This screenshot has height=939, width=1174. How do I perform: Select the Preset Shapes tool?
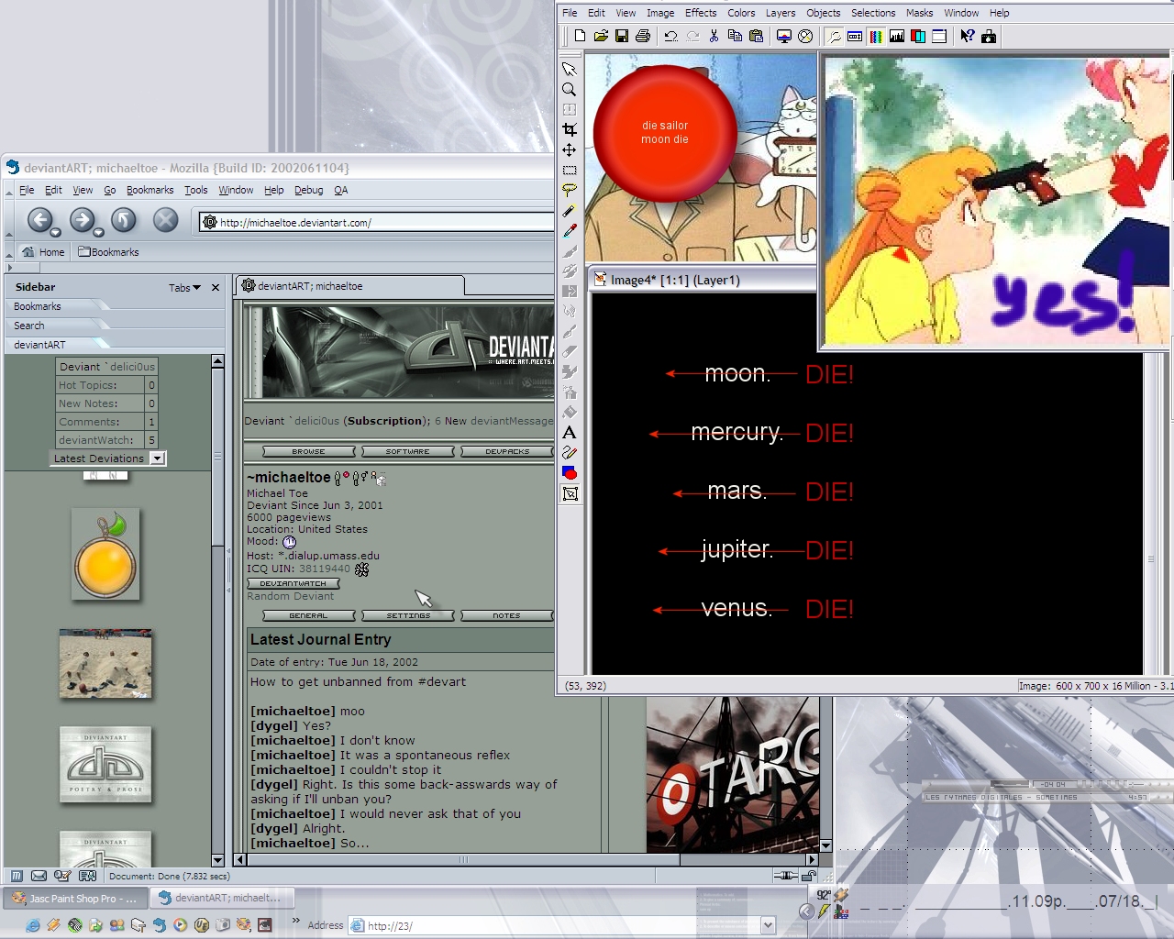click(570, 473)
